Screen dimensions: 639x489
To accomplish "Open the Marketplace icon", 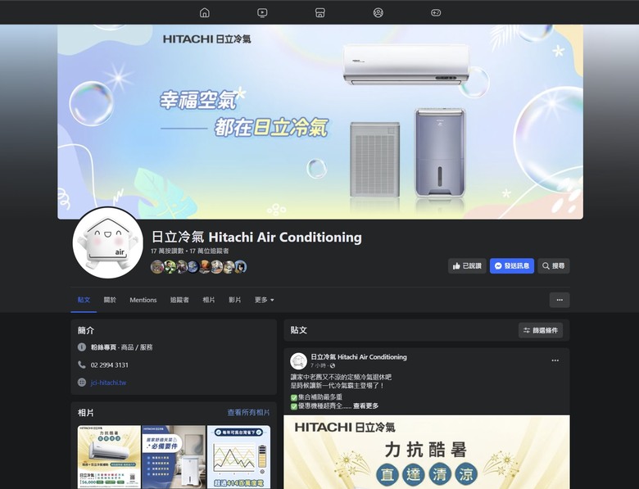I will [320, 12].
